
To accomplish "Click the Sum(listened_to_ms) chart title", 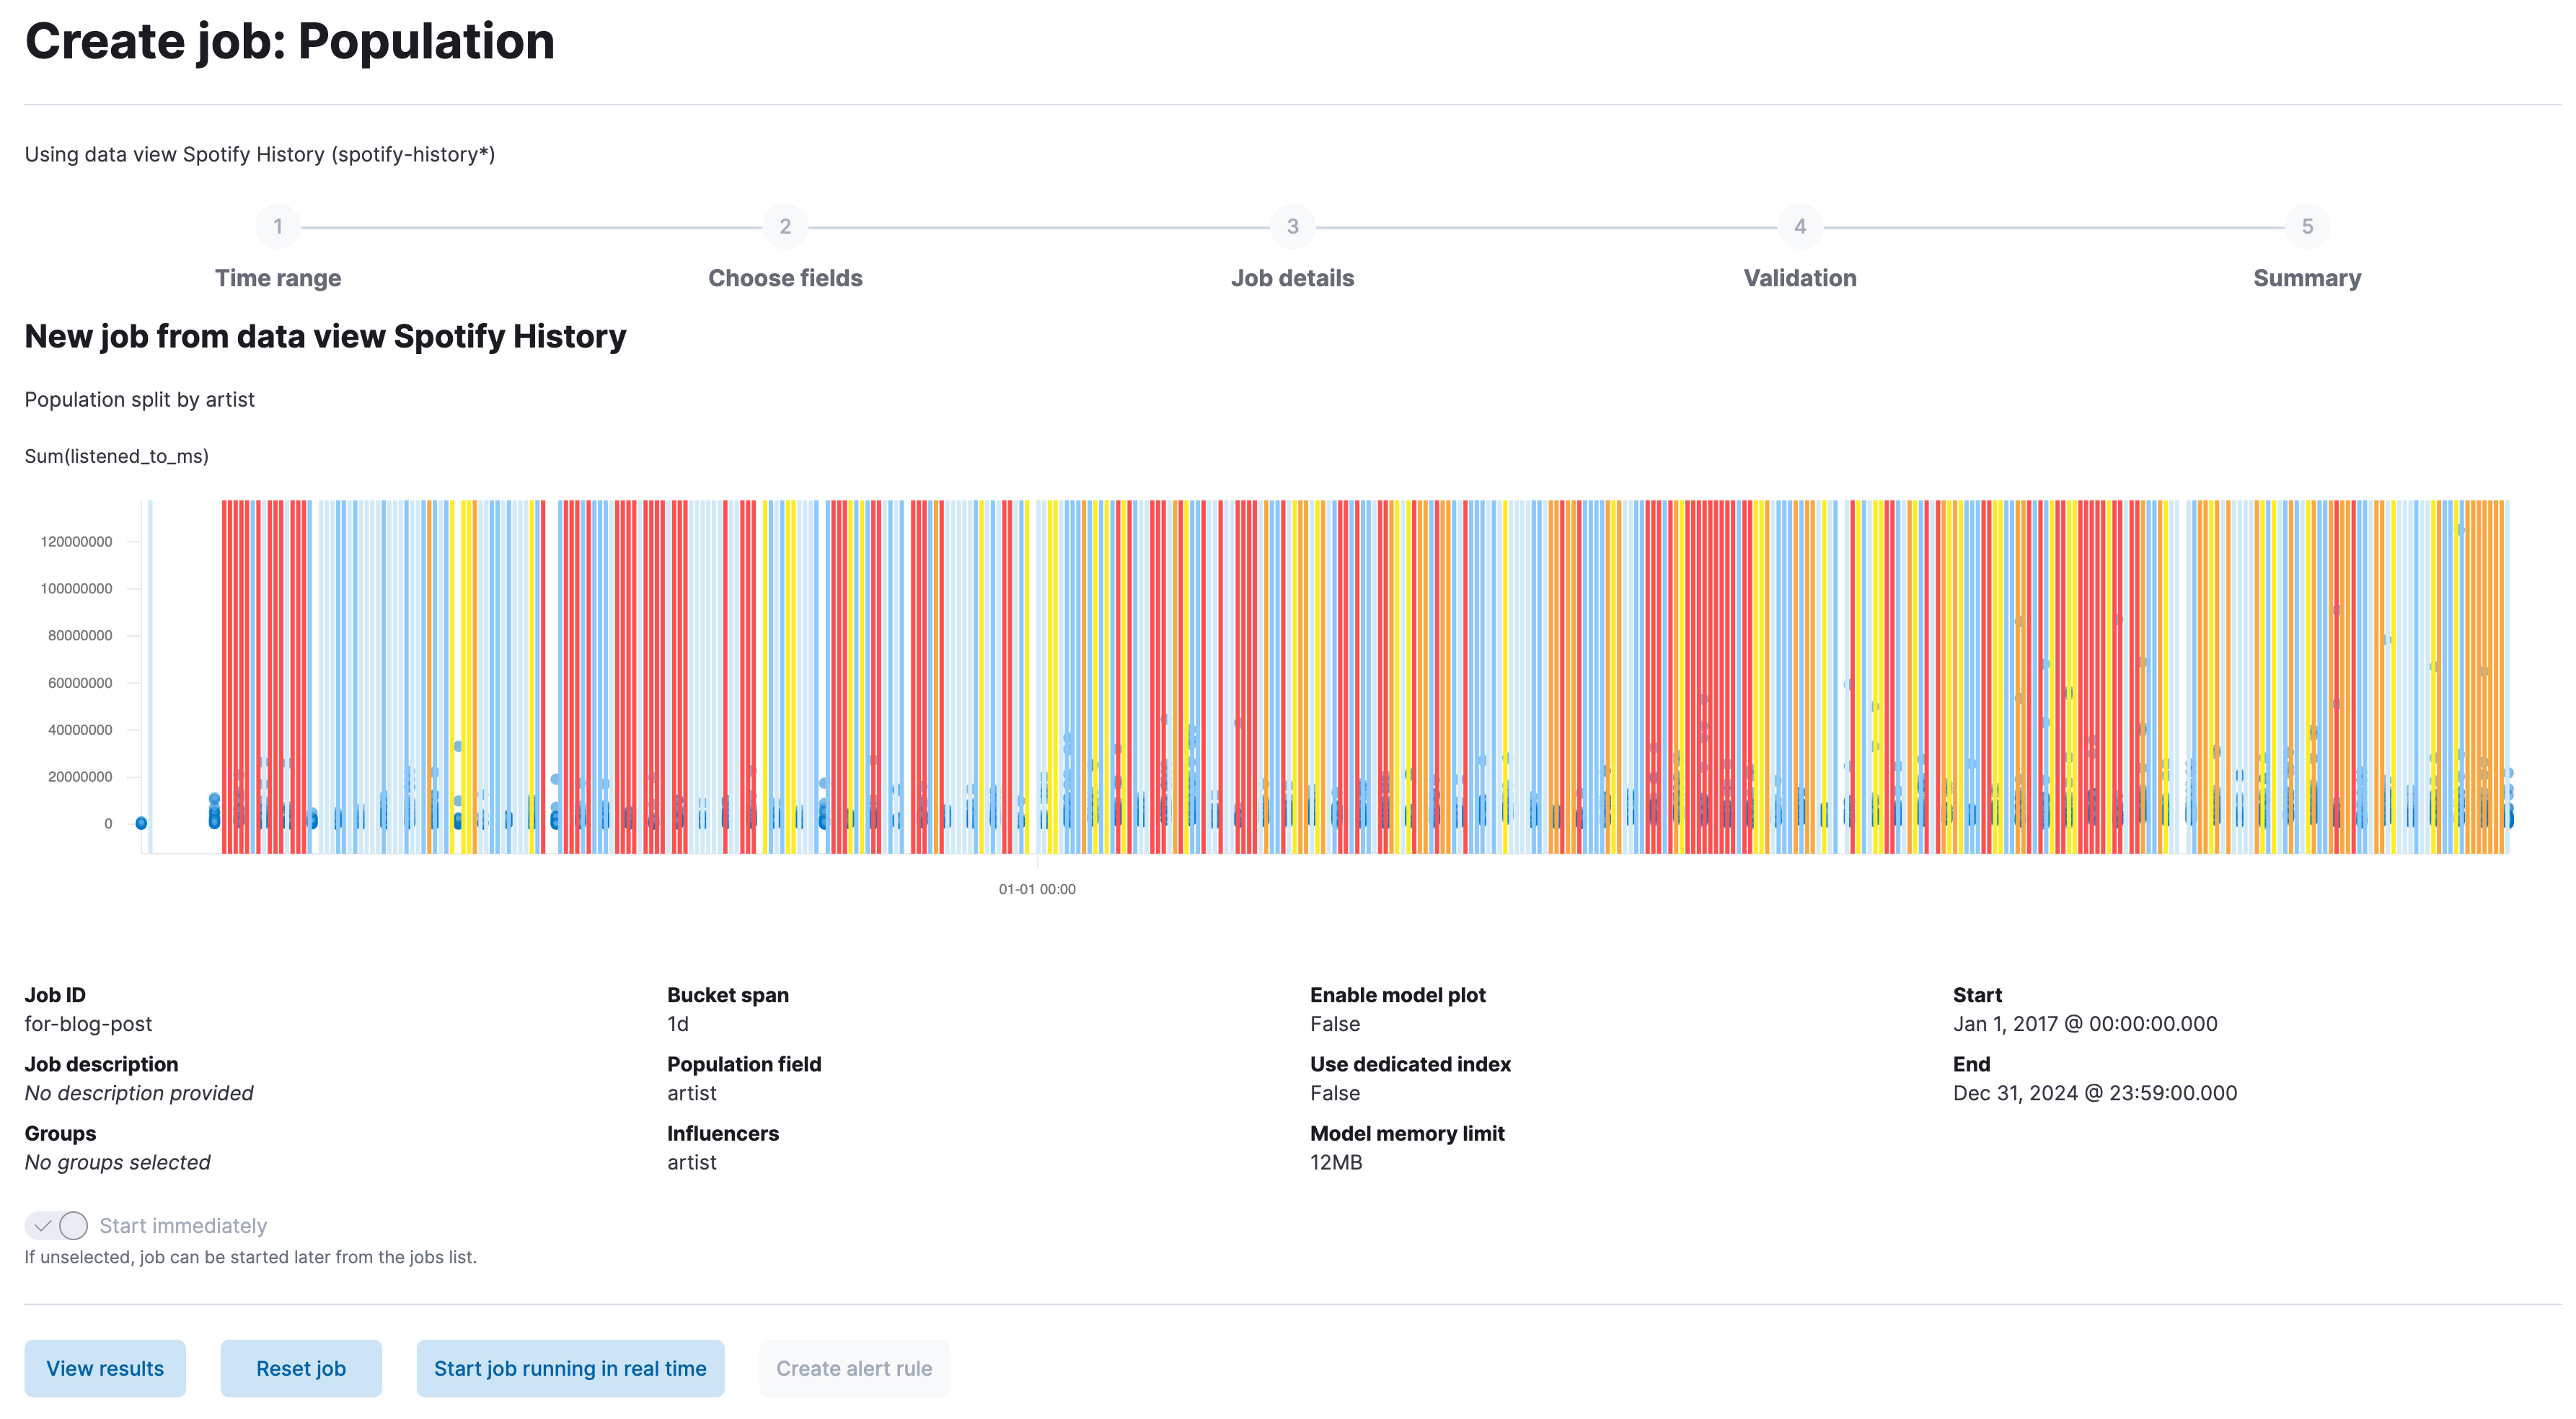I will click(x=117, y=456).
